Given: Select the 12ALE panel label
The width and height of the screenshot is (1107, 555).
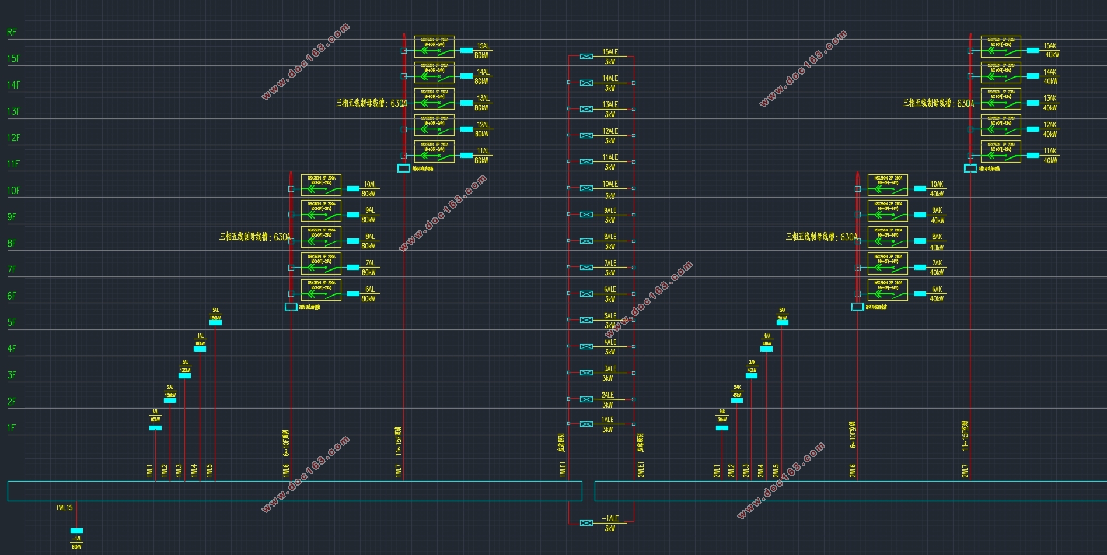Looking at the screenshot, I should (610, 131).
